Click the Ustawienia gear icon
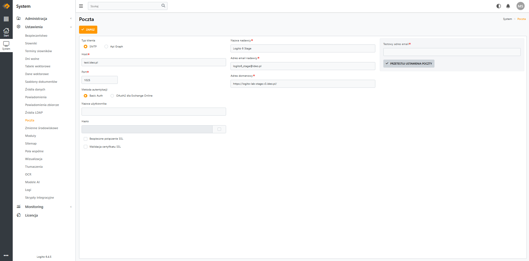 tap(19, 27)
